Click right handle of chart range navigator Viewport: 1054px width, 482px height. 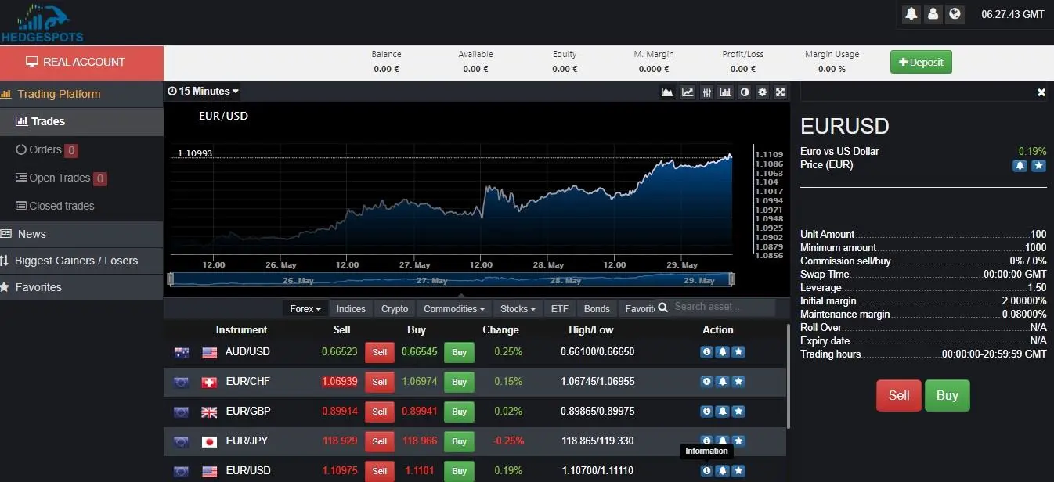tap(732, 279)
